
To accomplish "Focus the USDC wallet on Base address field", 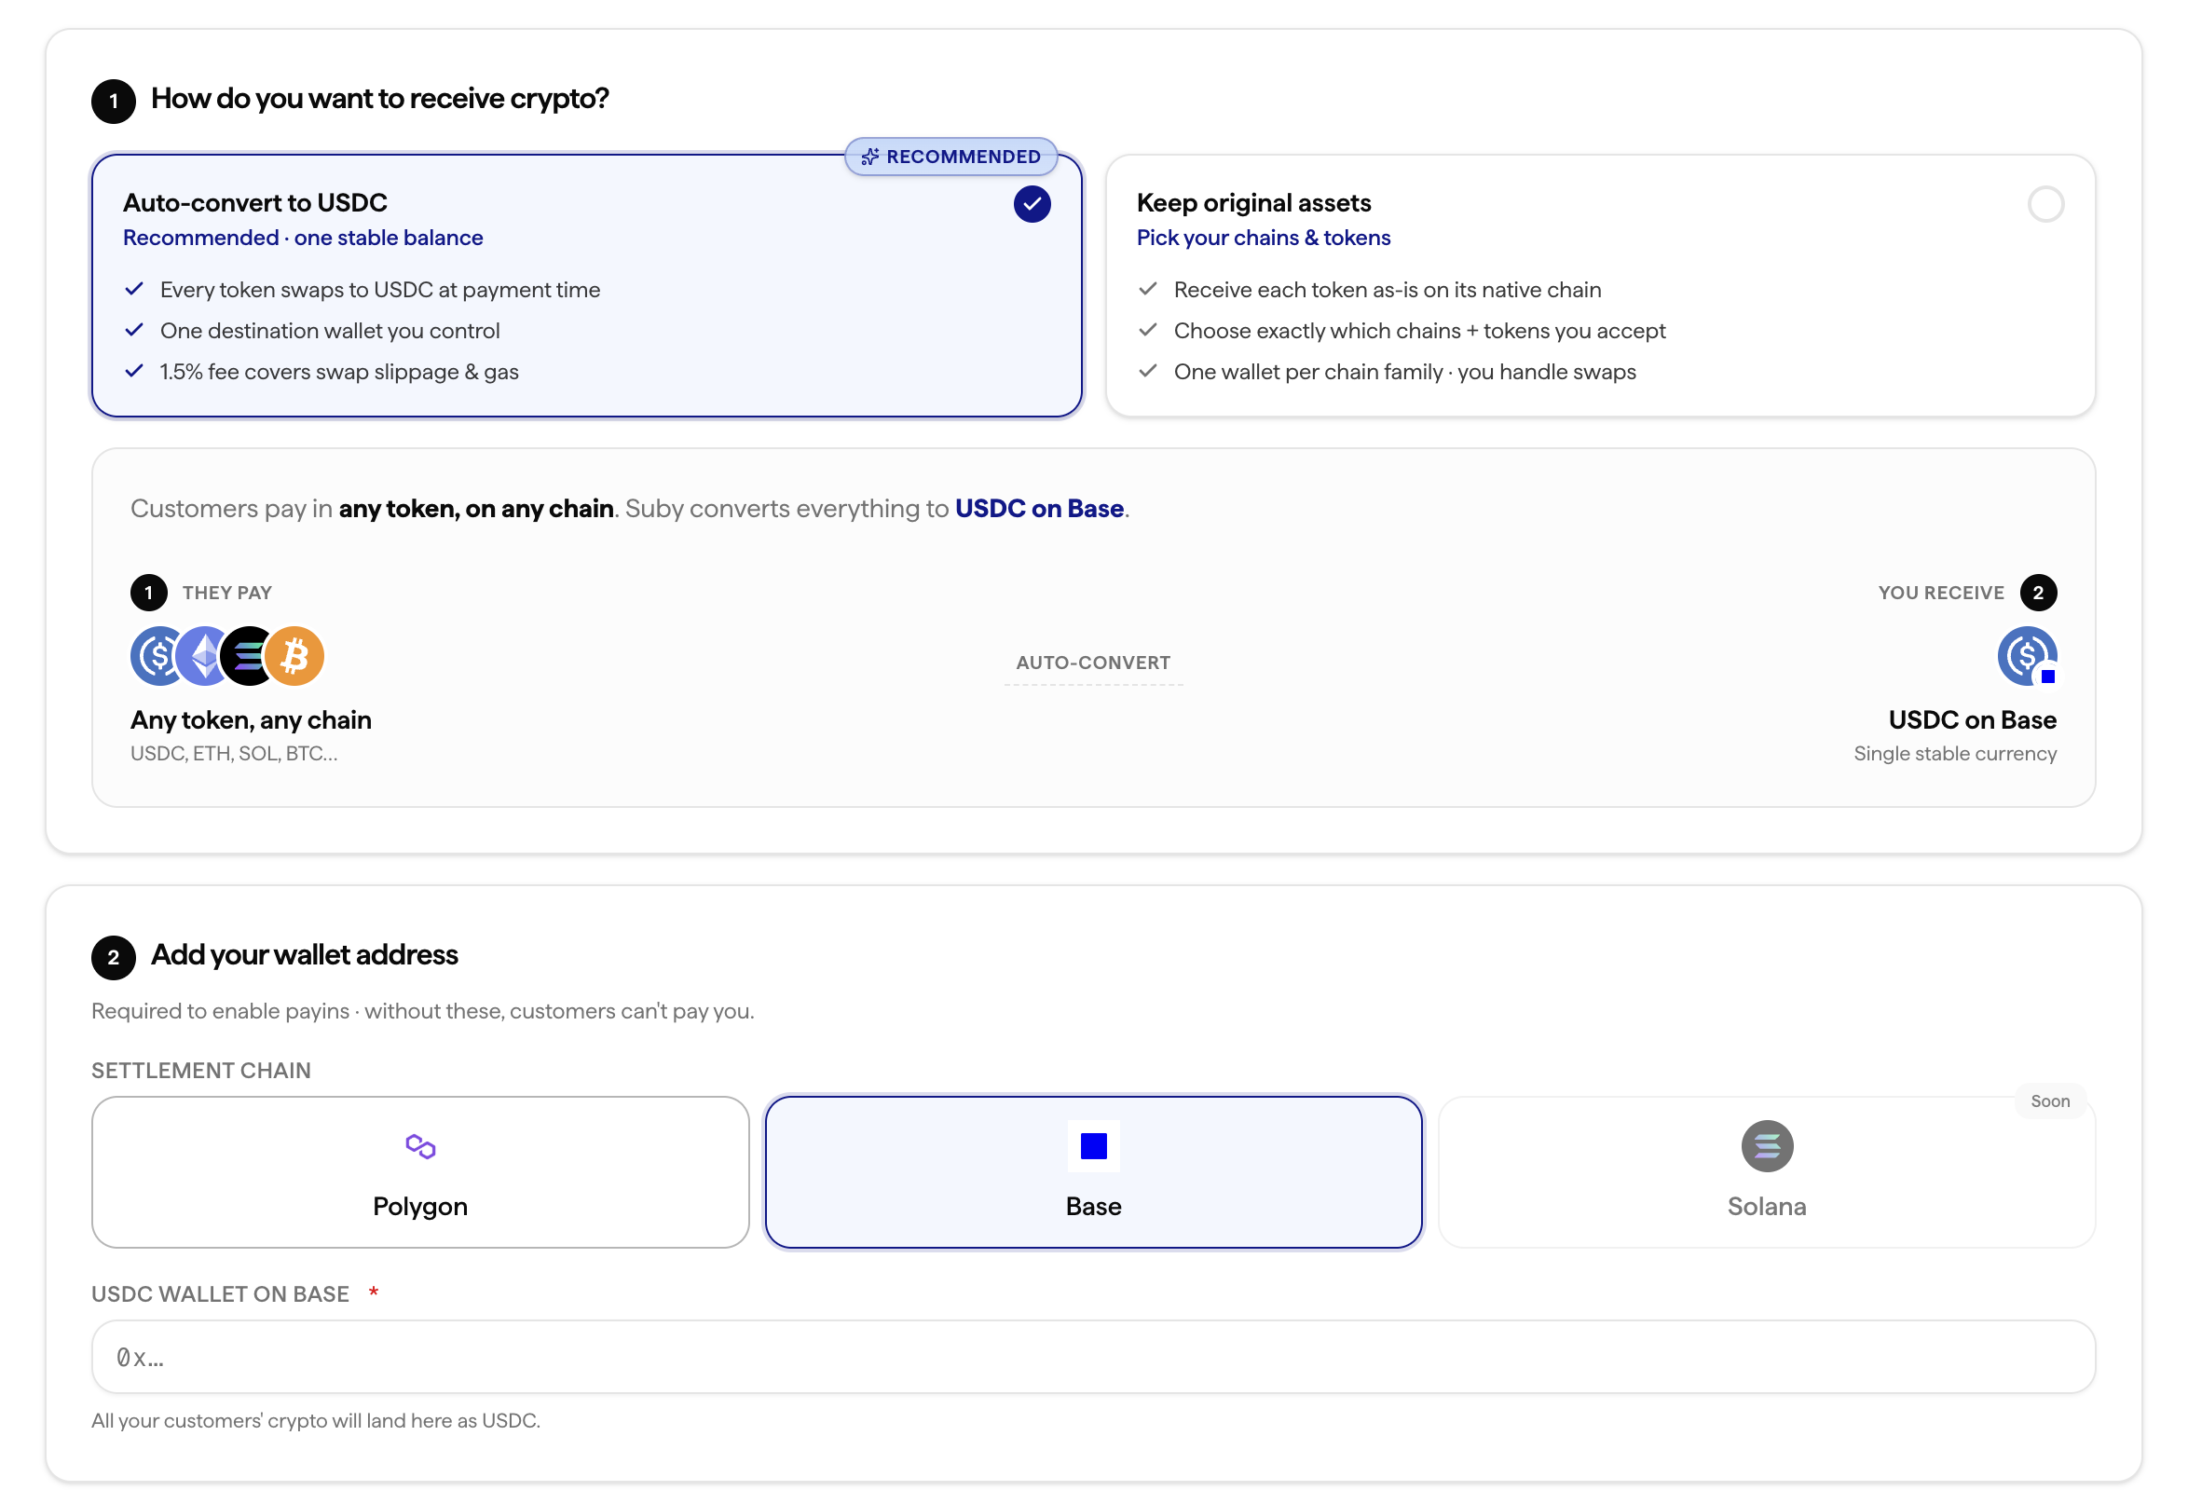I will [1093, 1357].
